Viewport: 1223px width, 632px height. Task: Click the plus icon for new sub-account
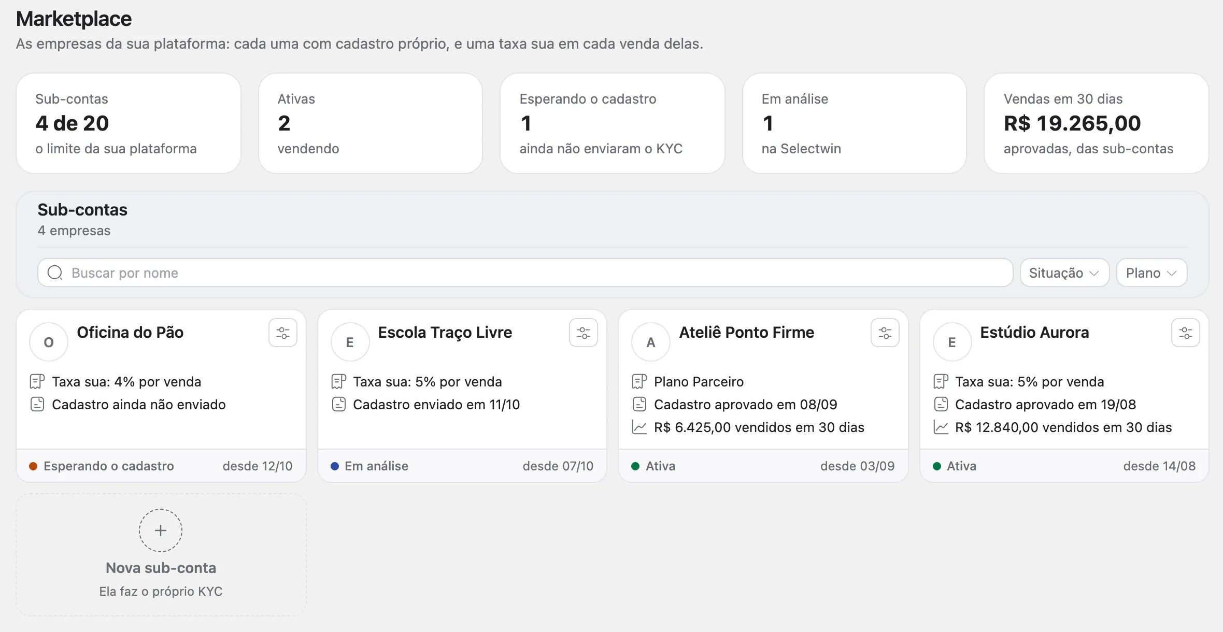pyautogui.click(x=161, y=530)
